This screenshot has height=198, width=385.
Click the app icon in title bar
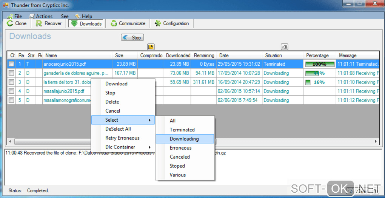coord(6,5)
